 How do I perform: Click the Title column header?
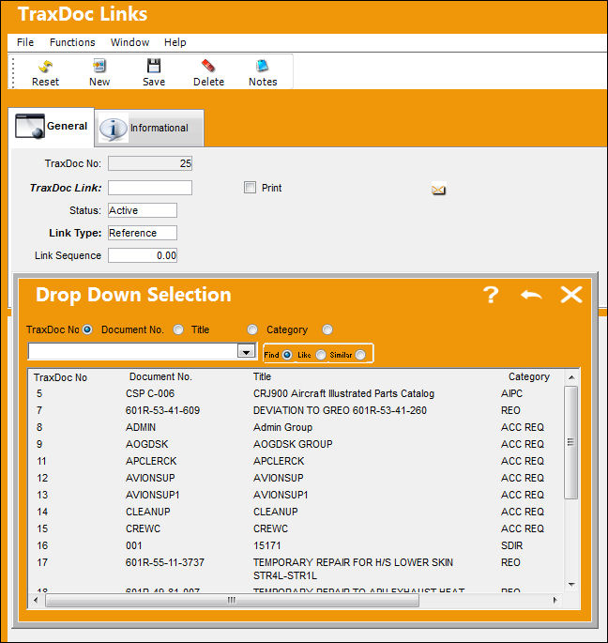click(262, 376)
